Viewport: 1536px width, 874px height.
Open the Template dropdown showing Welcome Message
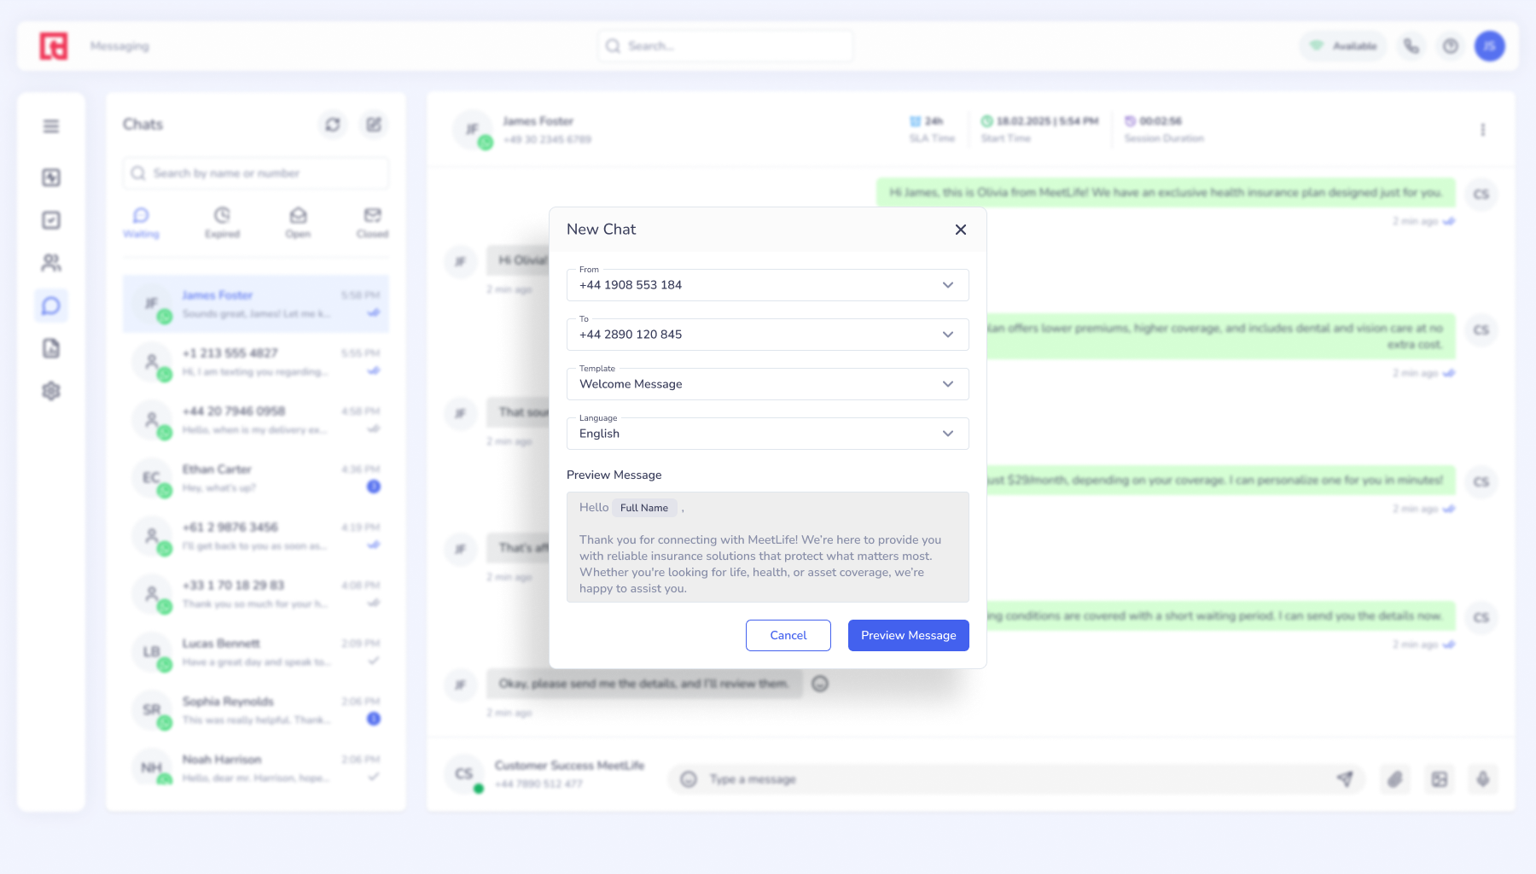(767, 384)
